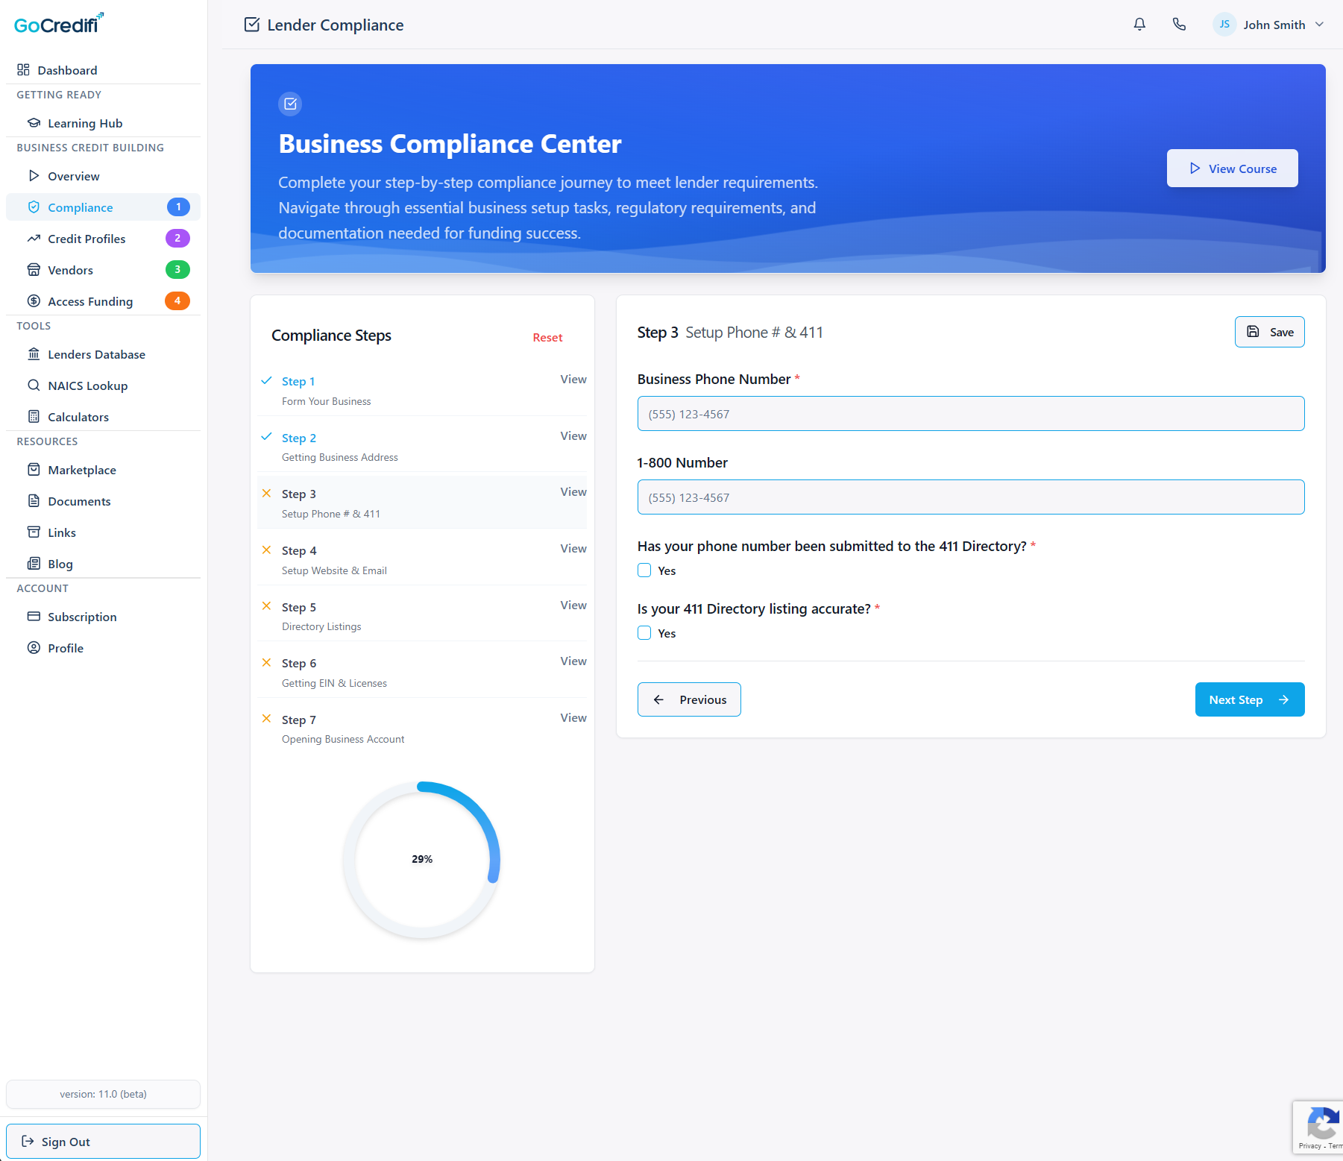Reset the compliance steps
This screenshot has height=1161, width=1343.
(547, 338)
